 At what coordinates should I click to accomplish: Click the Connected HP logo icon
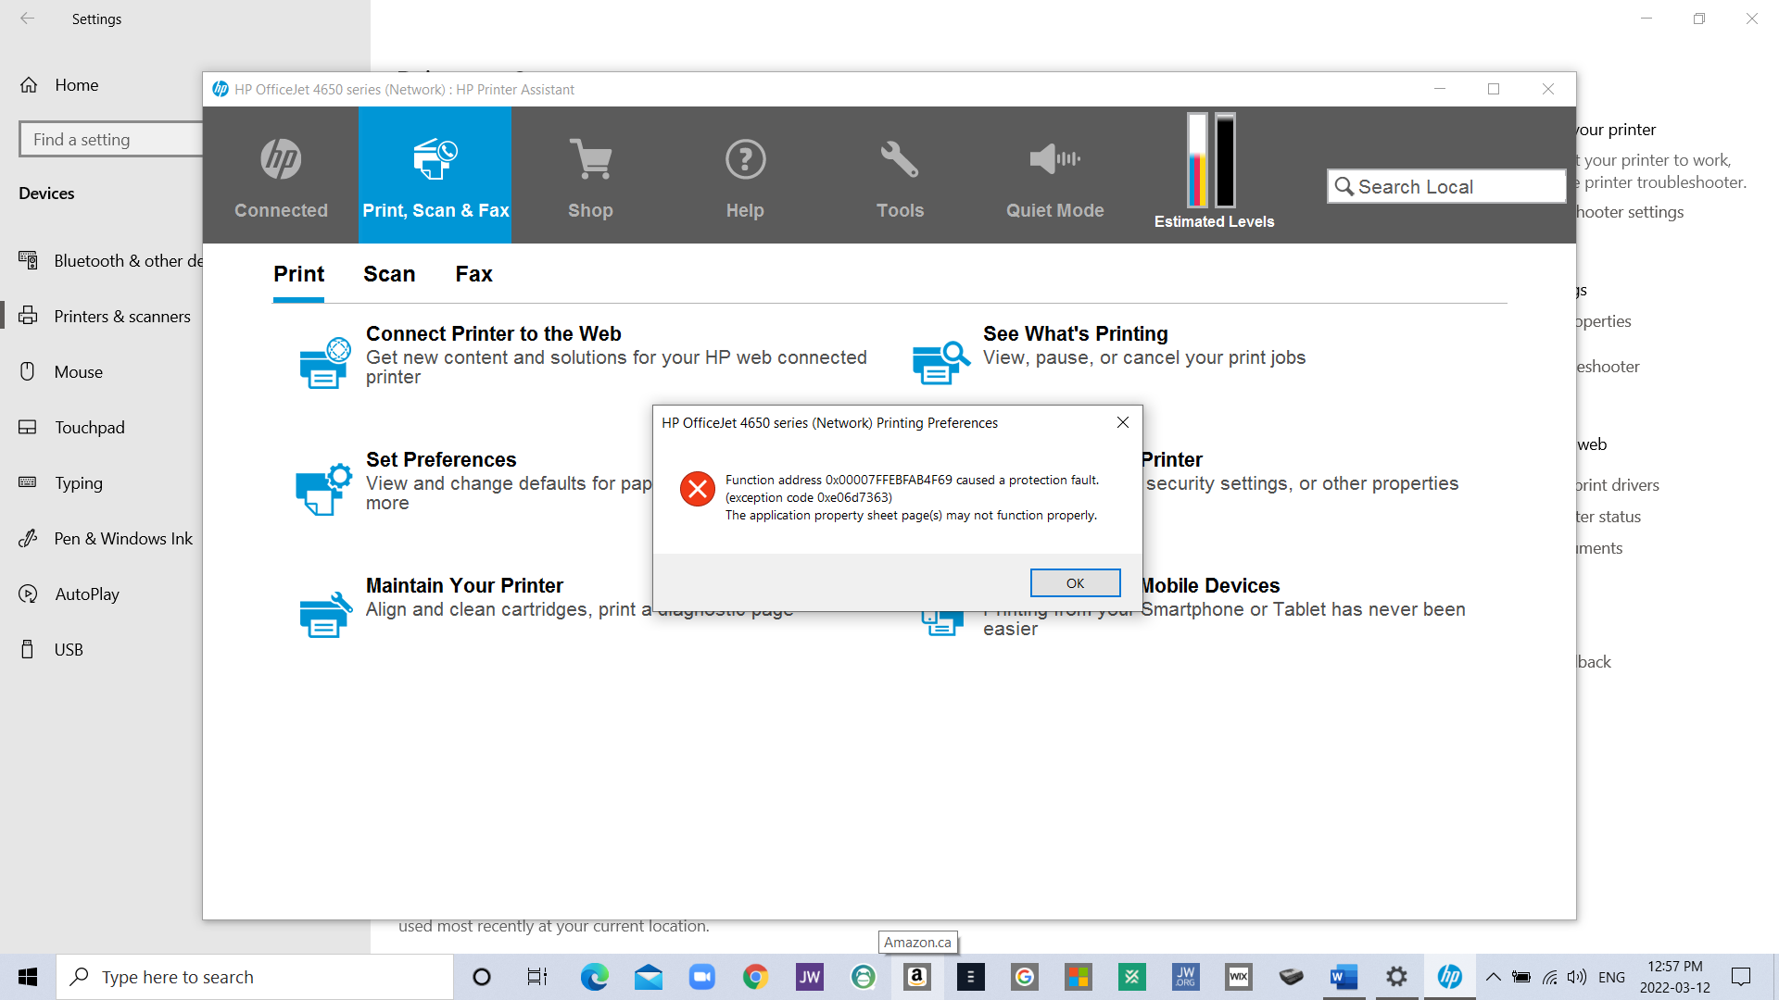281,159
